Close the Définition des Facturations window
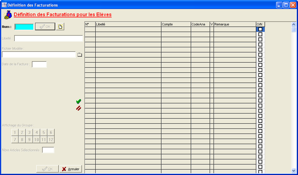298x175 pixels. point(293,5)
